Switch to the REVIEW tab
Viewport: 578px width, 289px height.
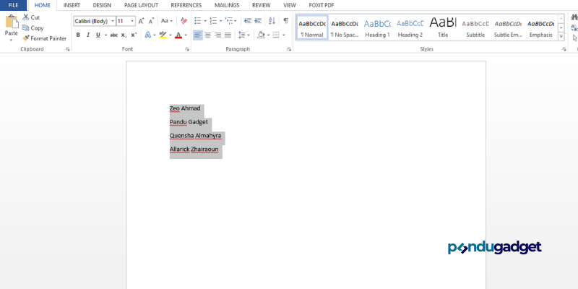(262, 5)
